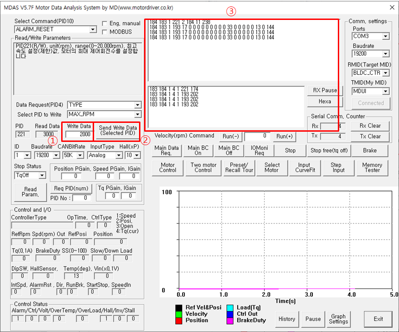The width and height of the screenshot is (399, 332).
Task: Expand the controller ID dropdown
Action: point(27,155)
